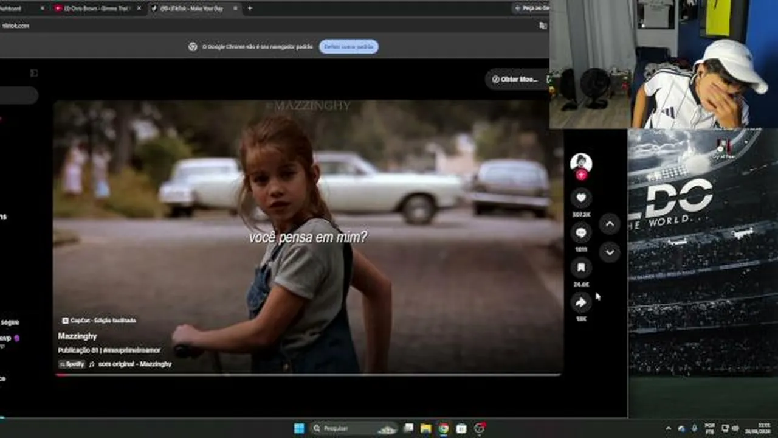Close the TikTok - Make Your Day tab
778x438 pixels.
235,9
